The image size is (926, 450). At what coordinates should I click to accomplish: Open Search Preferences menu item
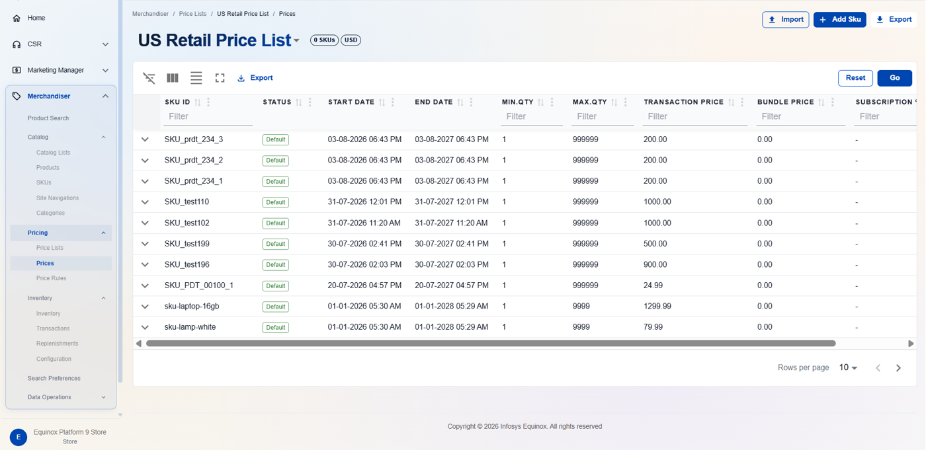pyautogui.click(x=54, y=379)
